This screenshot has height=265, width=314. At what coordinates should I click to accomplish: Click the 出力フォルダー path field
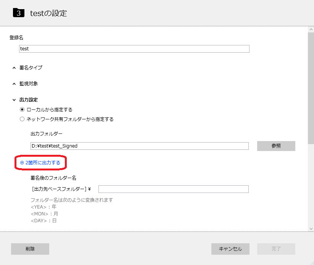[x=139, y=146]
